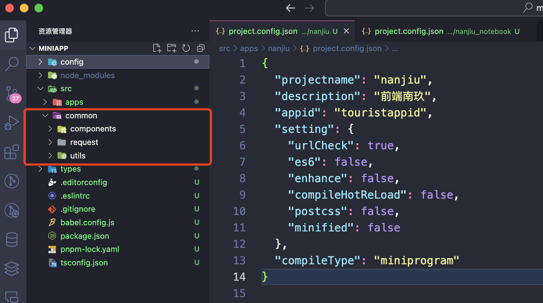The height and width of the screenshot is (303, 543).
Task: Open the package.json file
Action: pos(118,236)
